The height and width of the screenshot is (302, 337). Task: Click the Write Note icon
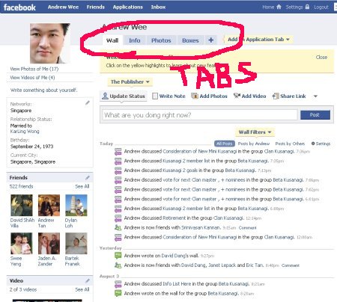[155, 96]
